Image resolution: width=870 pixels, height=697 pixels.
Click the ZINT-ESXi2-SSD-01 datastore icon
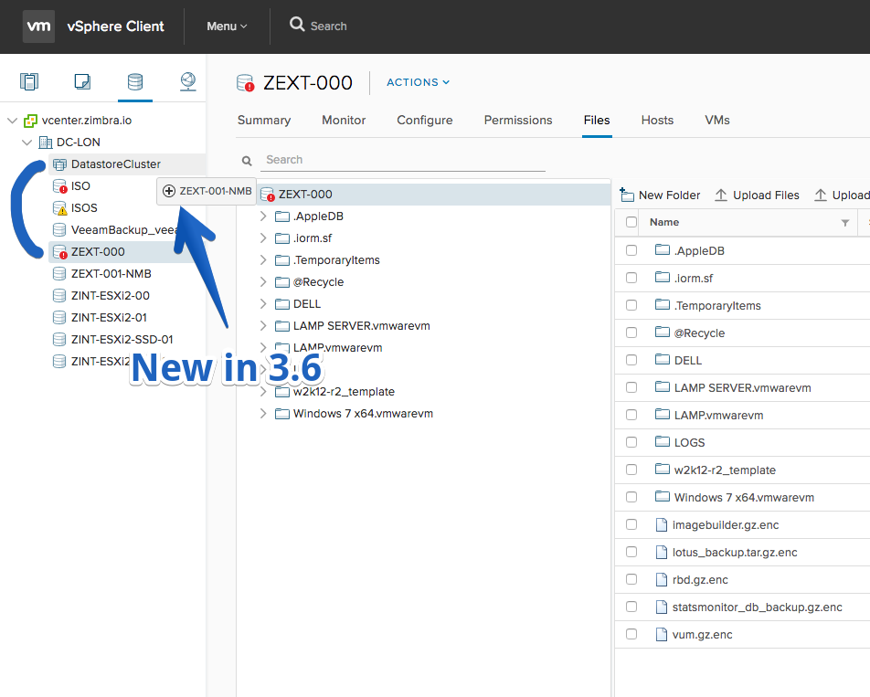pos(58,339)
